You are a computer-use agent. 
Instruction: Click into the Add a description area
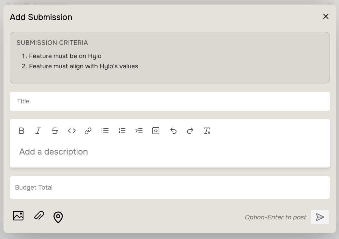170,152
